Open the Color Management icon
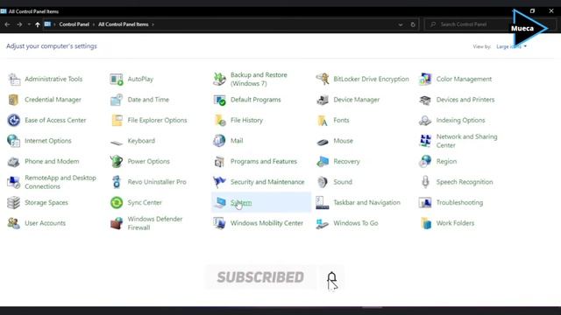Viewport: 561px width, 315px height. click(425, 79)
